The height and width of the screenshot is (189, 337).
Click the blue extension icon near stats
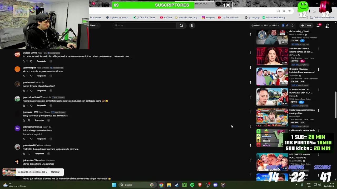[x=283, y=25]
